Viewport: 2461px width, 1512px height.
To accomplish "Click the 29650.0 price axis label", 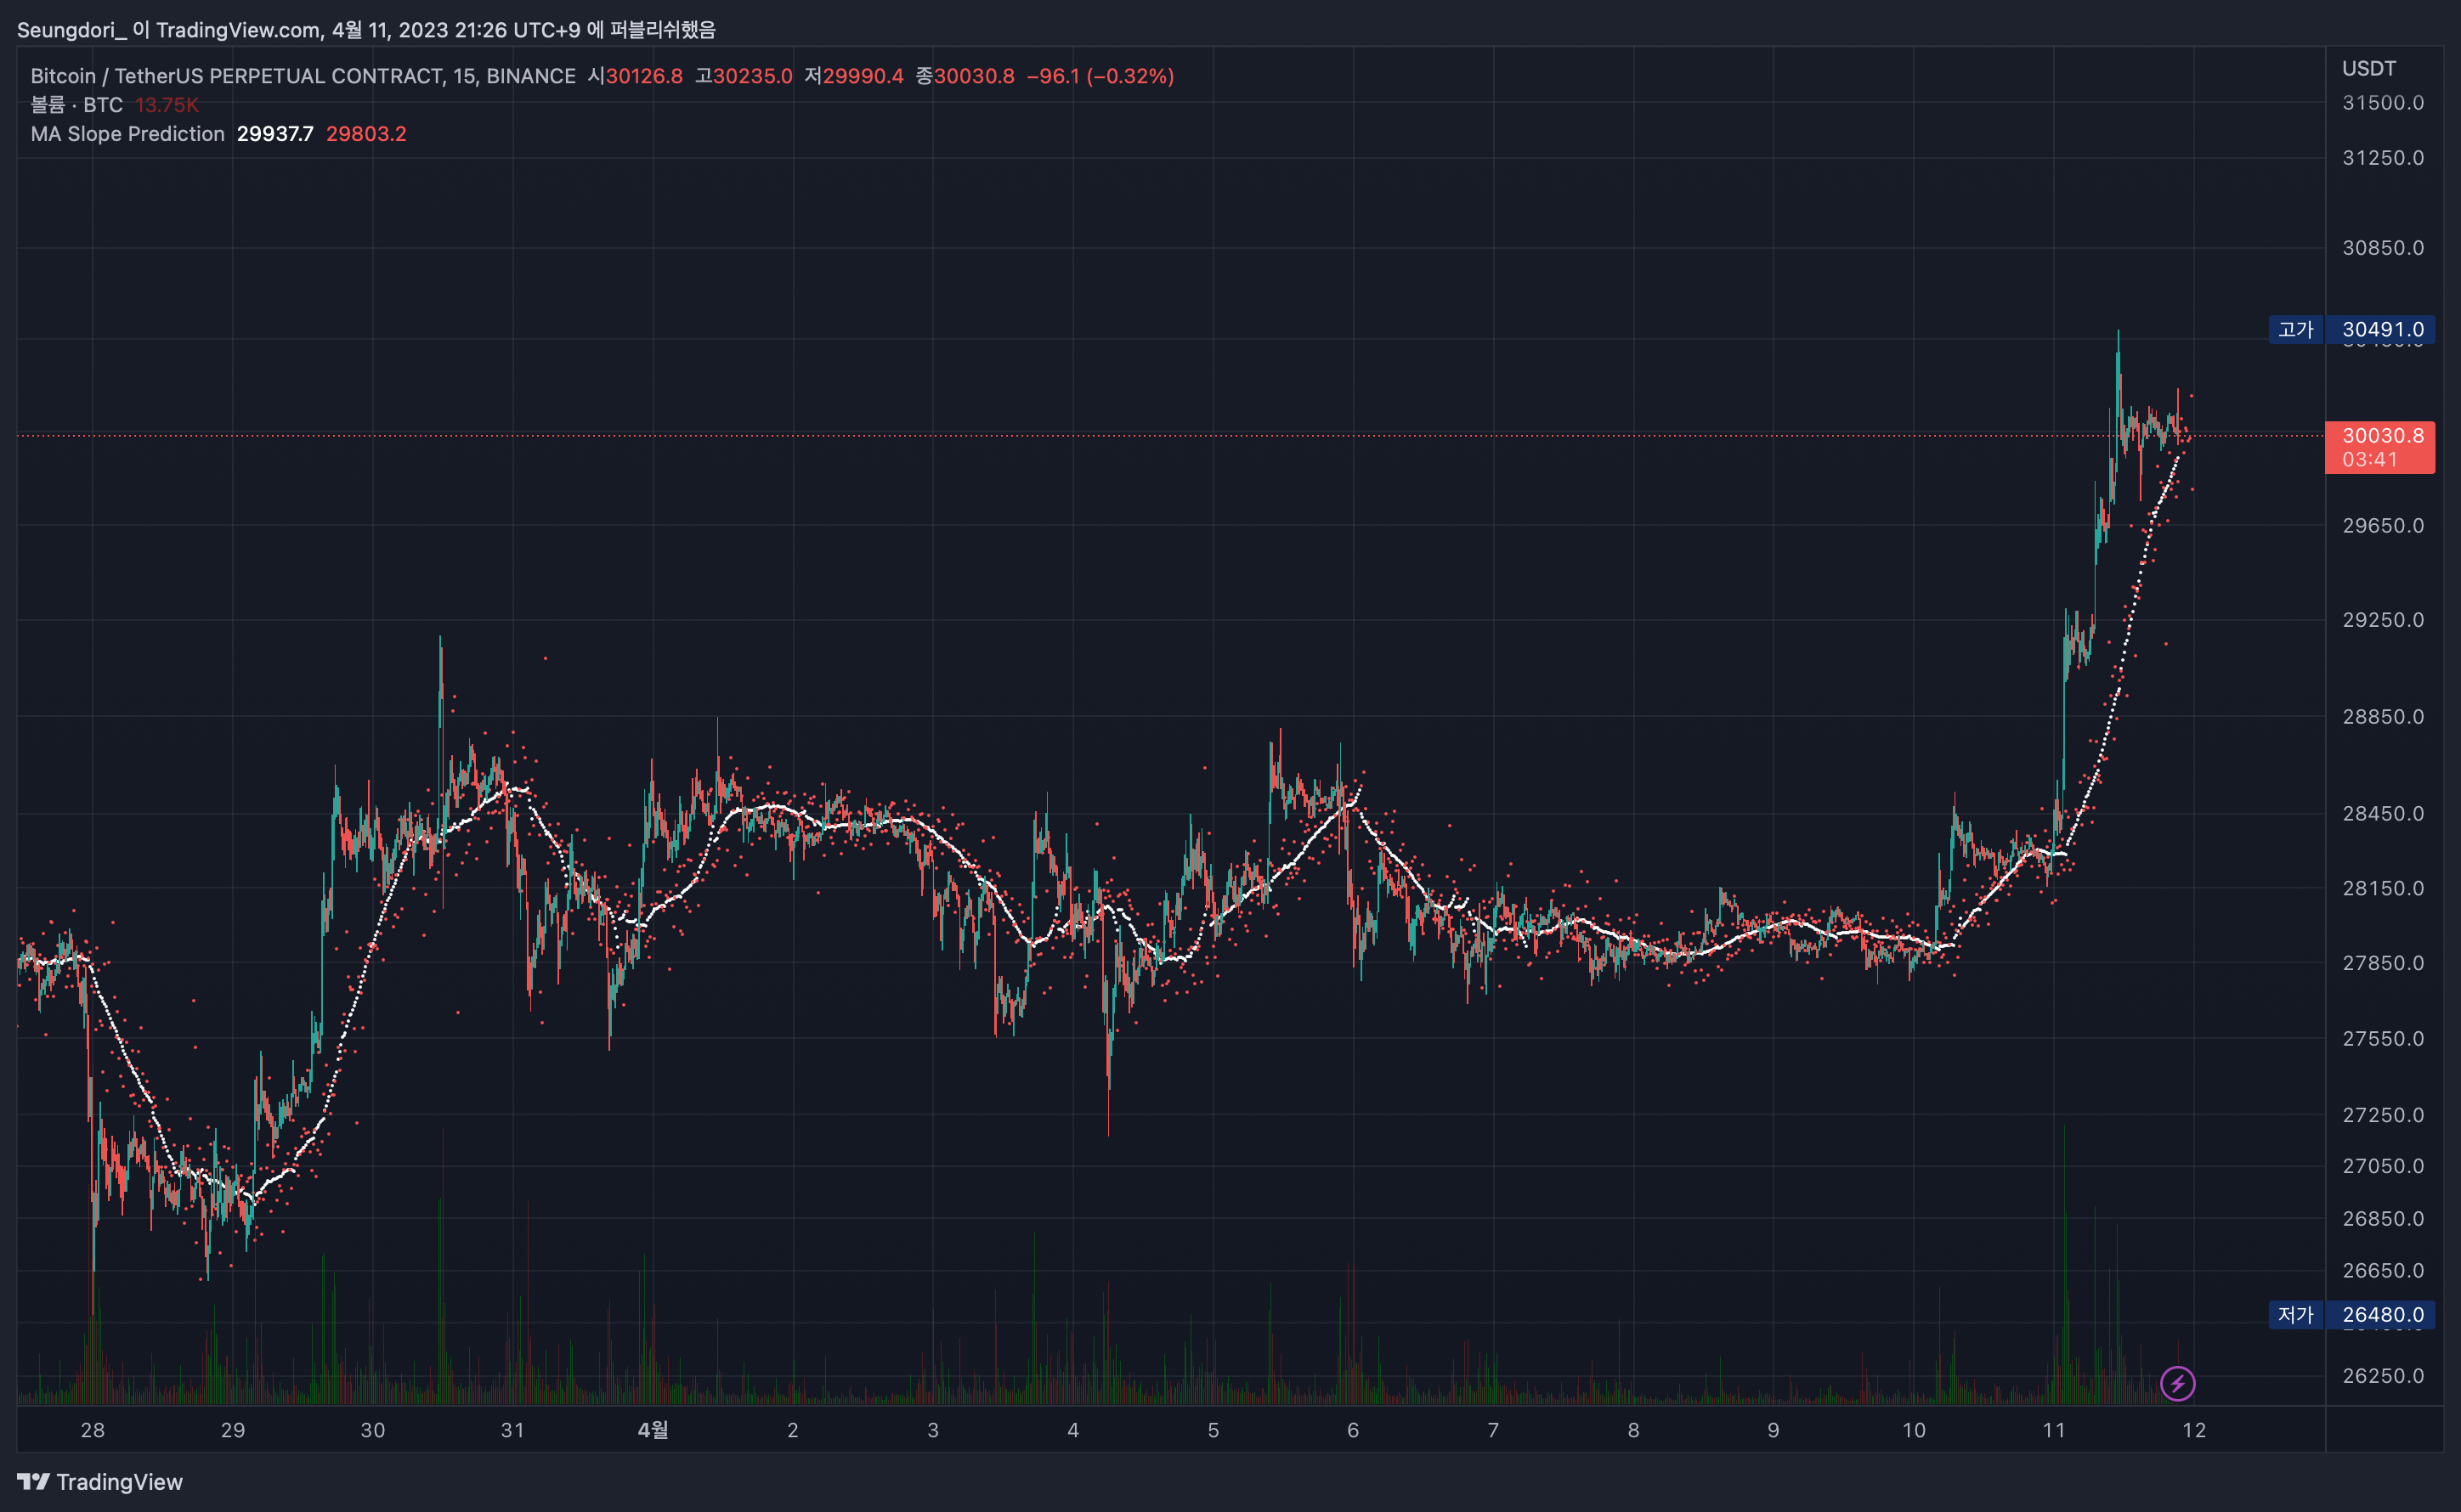I will pyautogui.click(x=2383, y=525).
